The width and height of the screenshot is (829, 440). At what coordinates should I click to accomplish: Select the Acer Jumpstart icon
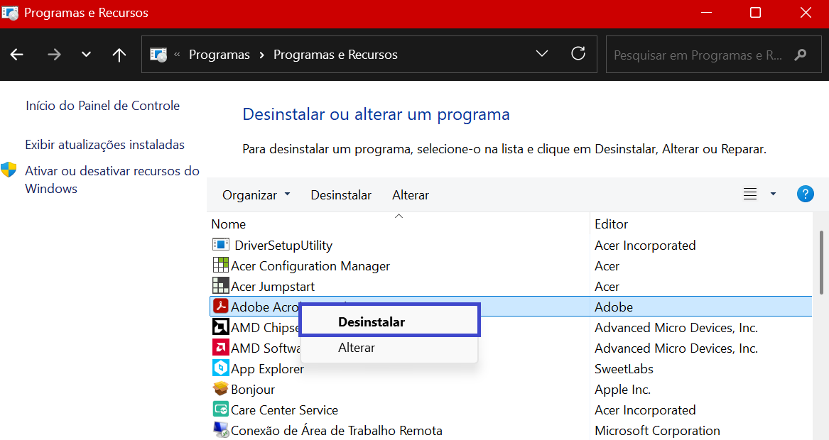click(220, 285)
